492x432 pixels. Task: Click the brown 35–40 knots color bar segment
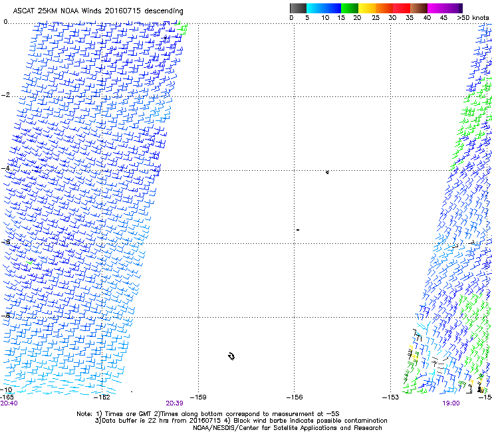tap(420, 8)
